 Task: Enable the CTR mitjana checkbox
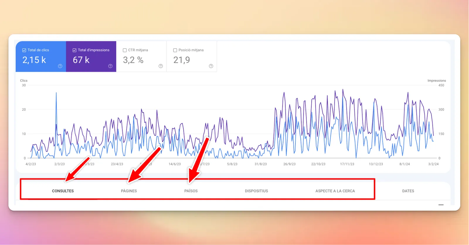click(x=125, y=50)
